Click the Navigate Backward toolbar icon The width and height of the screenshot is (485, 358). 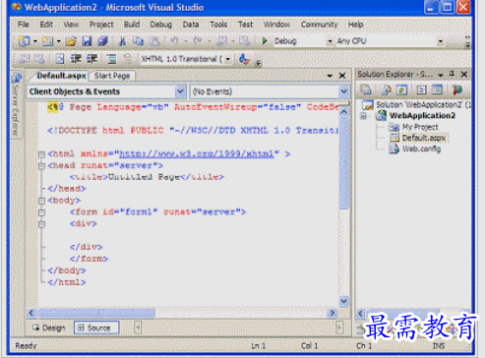(x=221, y=41)
